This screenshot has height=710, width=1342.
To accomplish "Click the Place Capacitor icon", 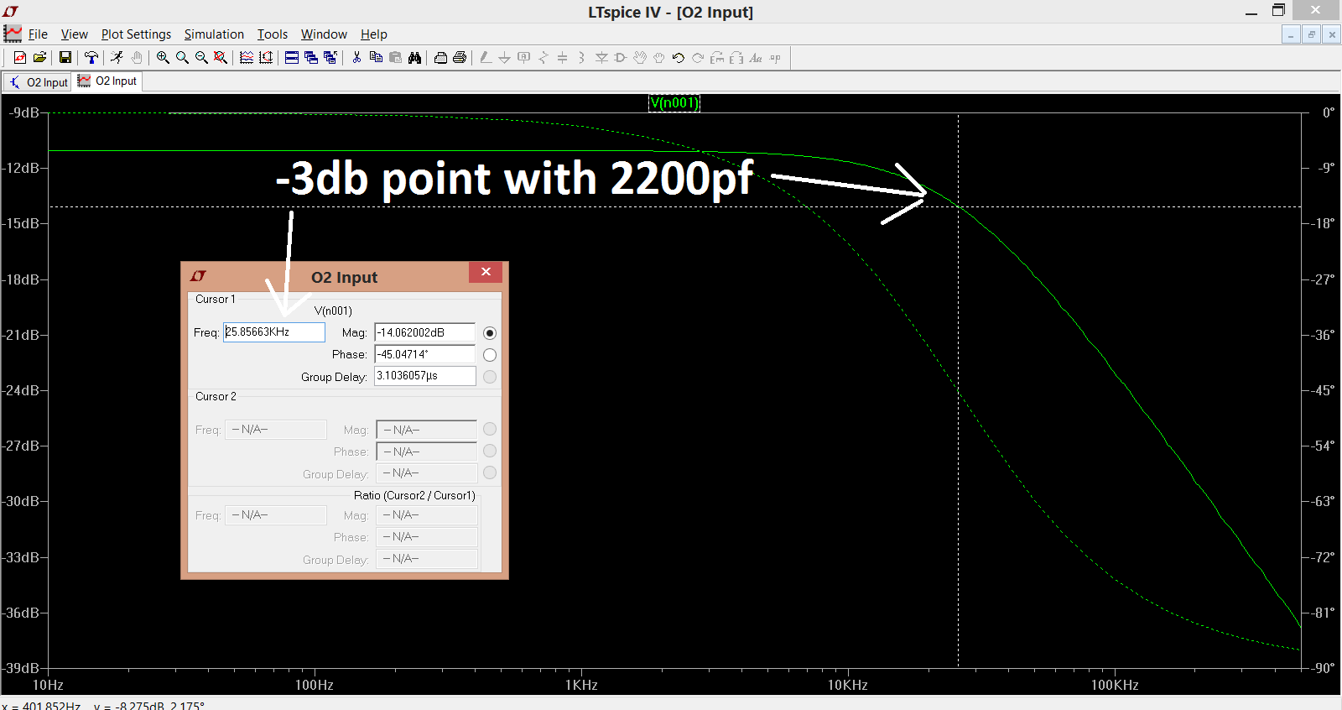I will coord(563,57).
